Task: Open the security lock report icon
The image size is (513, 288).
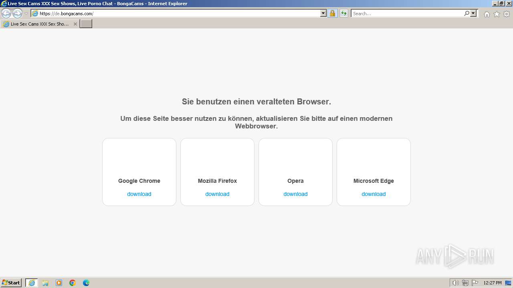Action: pyautogui.click(x=332, y=14)
